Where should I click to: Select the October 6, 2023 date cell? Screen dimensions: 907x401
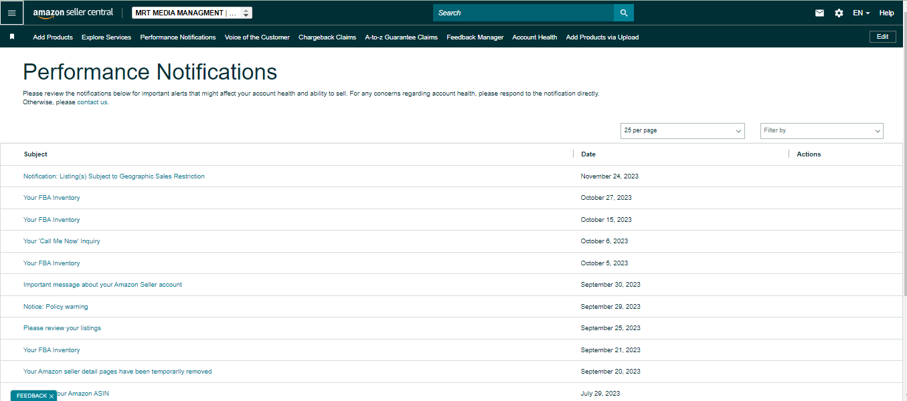(604, 241)
